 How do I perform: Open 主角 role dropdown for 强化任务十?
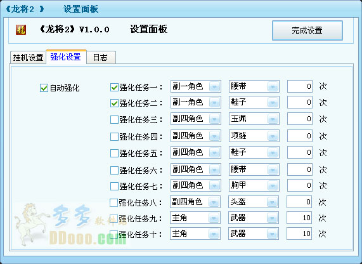click(x=195, y=234)
